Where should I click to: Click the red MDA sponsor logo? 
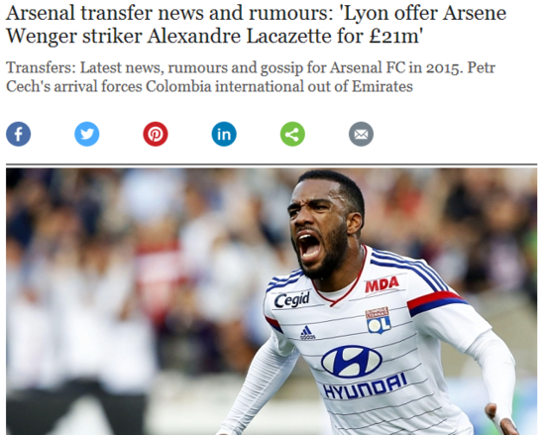pos(381,284)
